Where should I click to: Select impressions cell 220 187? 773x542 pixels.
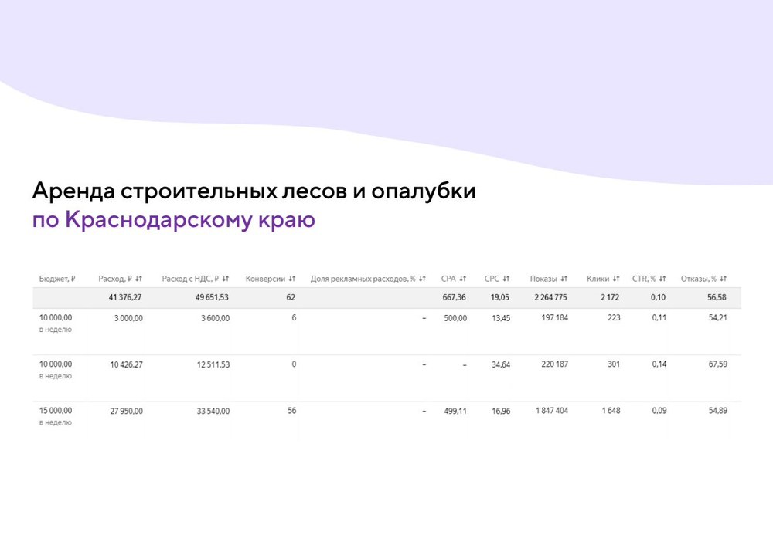554,364
